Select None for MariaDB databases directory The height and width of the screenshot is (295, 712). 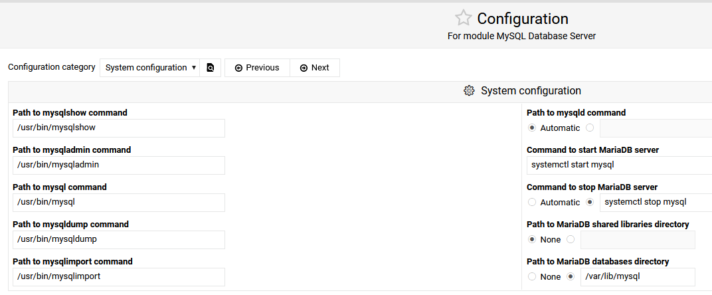tap(531, 277)
